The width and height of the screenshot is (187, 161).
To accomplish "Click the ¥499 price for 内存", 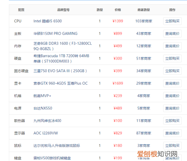I will (118, 46).
